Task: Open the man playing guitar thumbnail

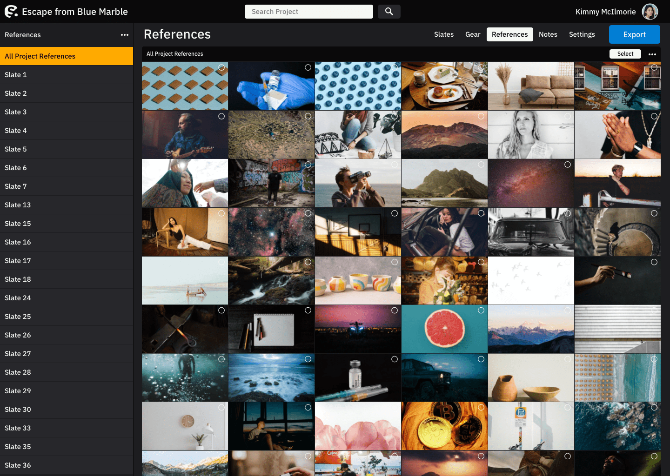Action: (x=185, y=135)
